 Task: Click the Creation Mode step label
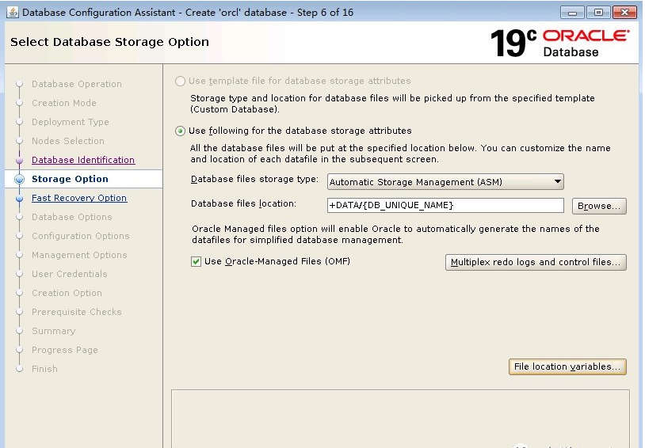point(64,103)
